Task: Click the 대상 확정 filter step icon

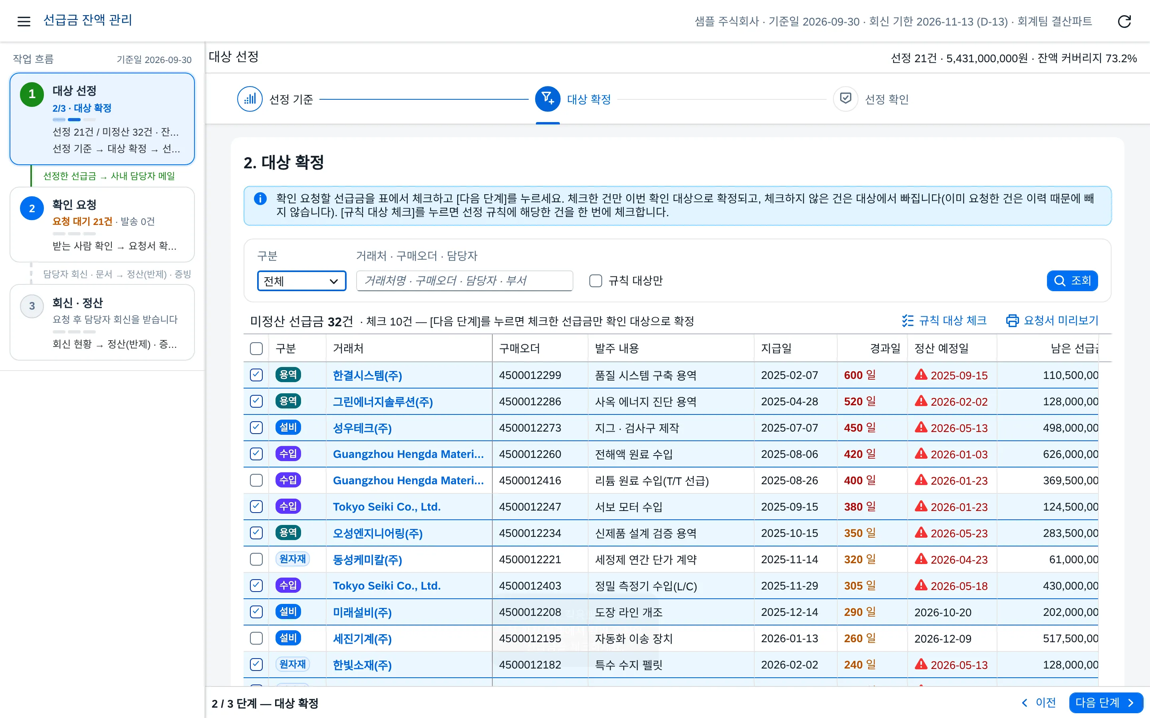Action: click(x=547, y=99)
